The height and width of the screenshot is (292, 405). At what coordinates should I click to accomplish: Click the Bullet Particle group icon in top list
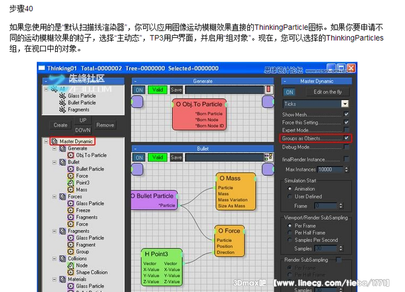(63, 103)
